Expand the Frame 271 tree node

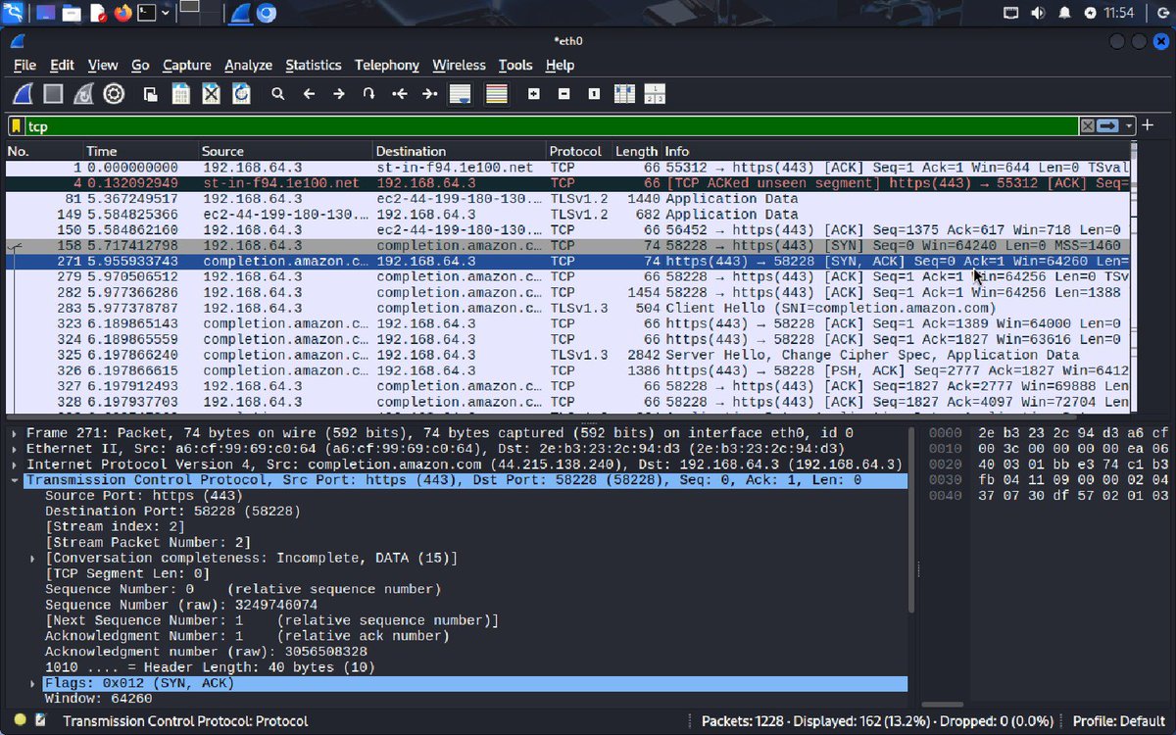(15, 432)
